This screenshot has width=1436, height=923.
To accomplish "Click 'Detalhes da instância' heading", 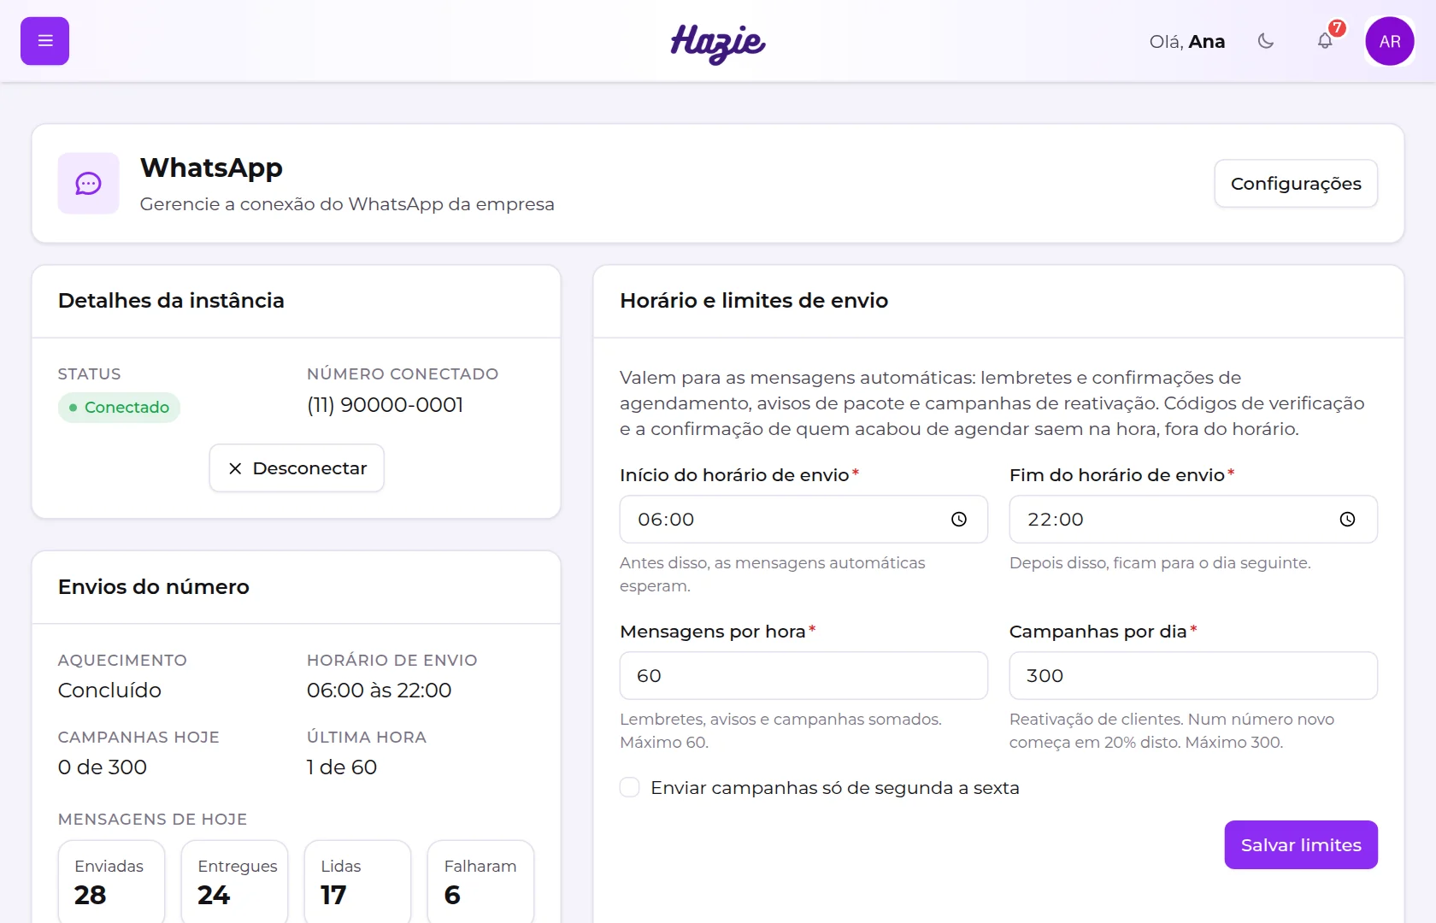I will coord(171,301).
